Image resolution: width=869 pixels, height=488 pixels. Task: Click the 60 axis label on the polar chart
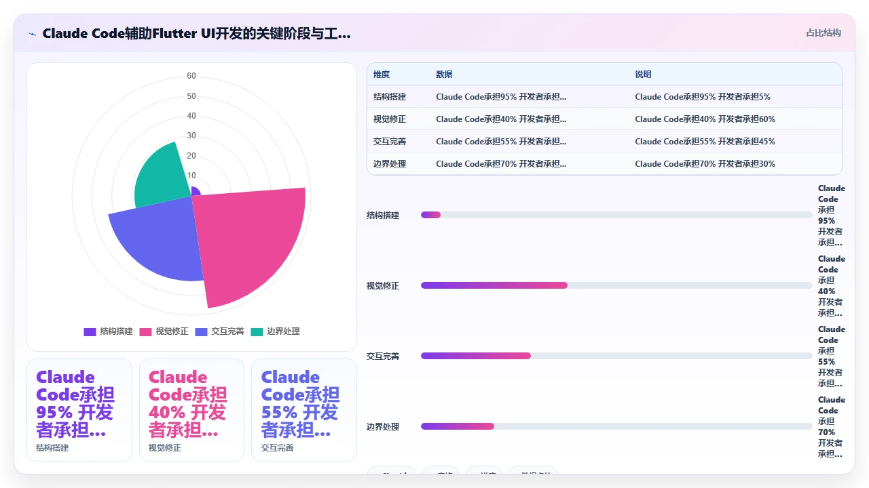[x=191, y=76]
